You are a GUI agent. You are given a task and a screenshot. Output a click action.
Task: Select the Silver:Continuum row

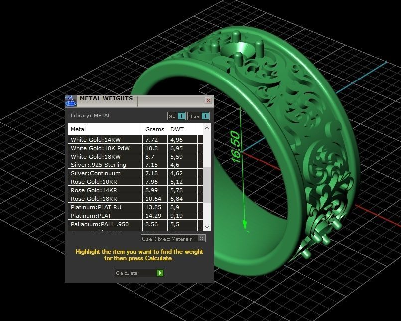tap(135, 173)
